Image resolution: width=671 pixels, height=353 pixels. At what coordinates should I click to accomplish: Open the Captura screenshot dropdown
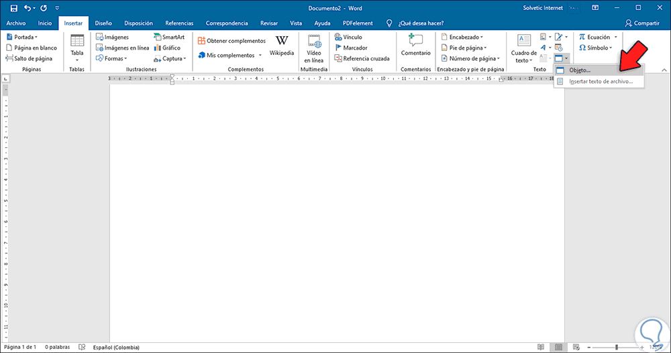coord(170,58)
